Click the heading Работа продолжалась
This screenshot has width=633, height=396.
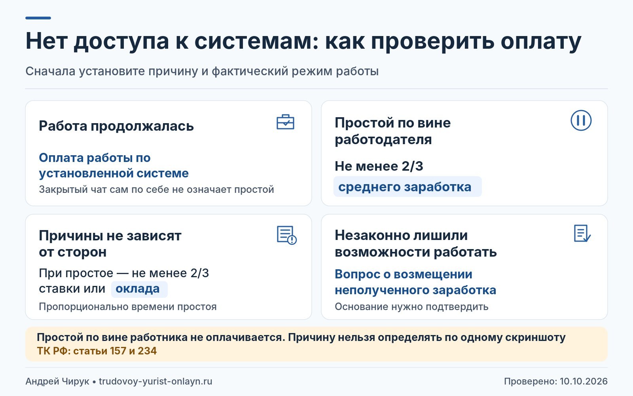(116, 126)
